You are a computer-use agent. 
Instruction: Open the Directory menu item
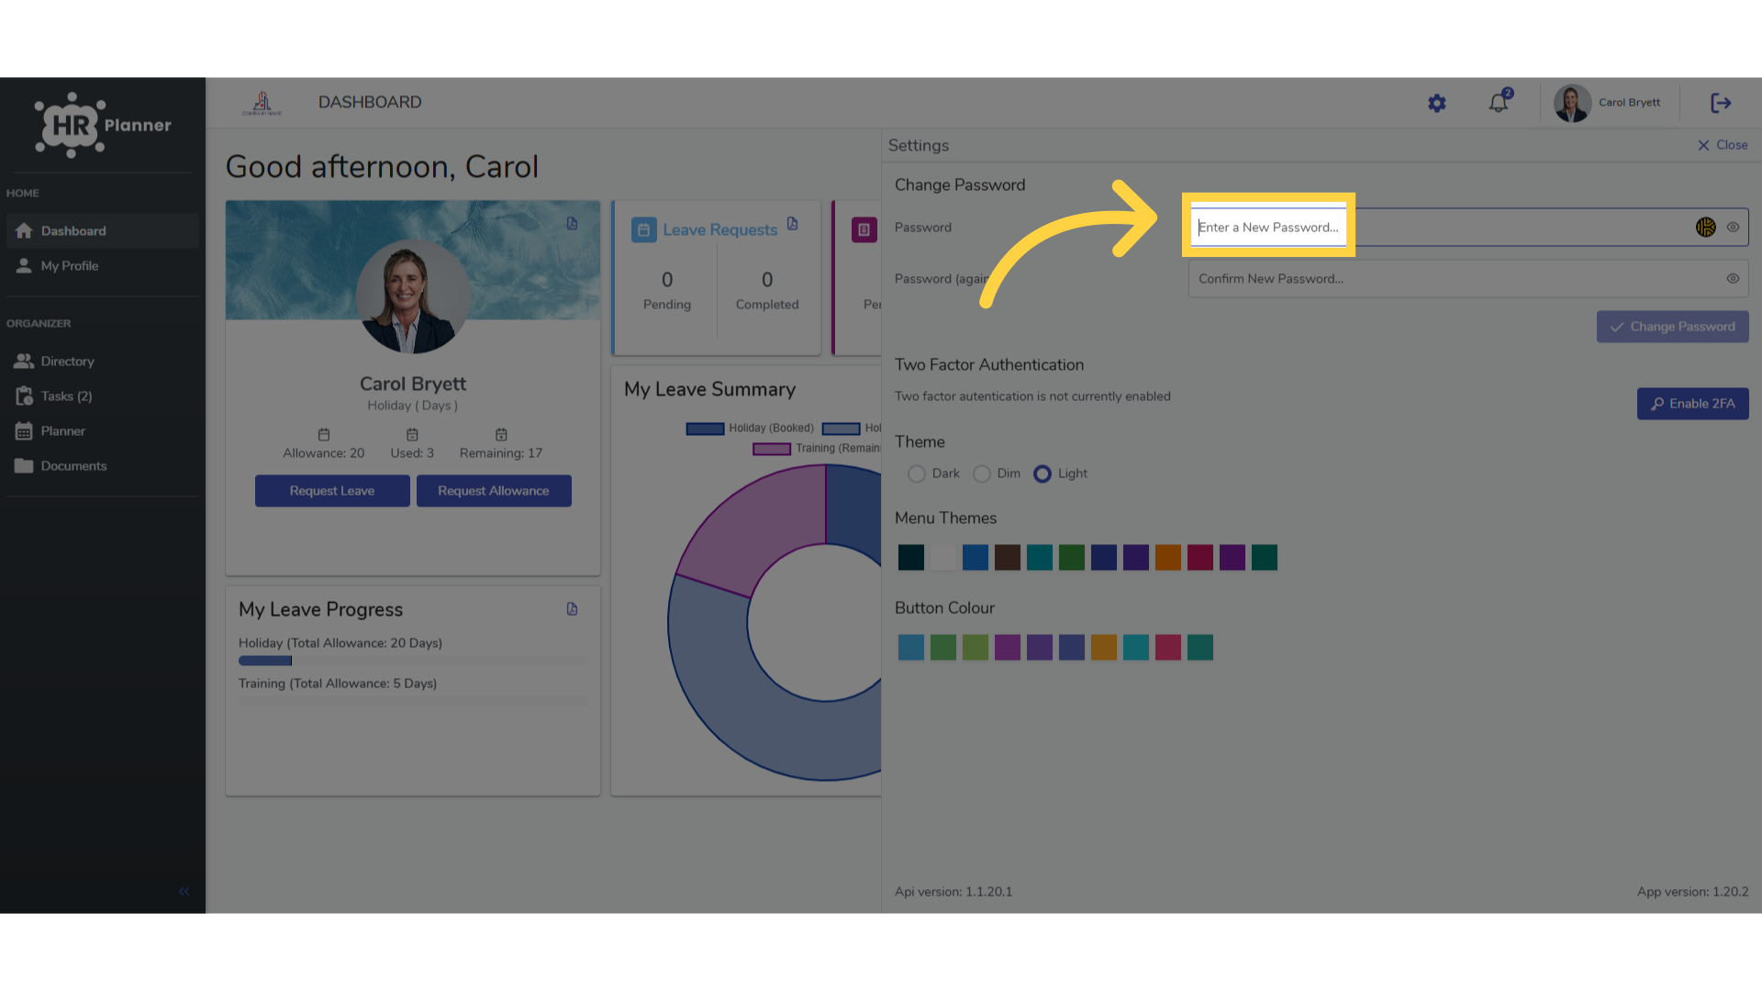(x=103, y=362)
